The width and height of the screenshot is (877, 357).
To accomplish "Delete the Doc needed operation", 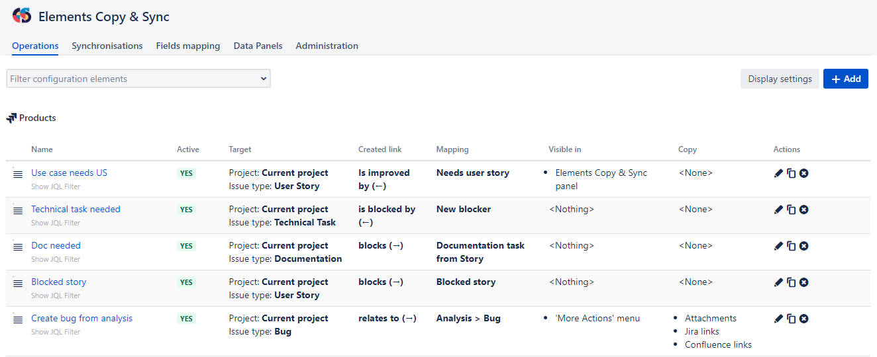I will pos(803,246).
